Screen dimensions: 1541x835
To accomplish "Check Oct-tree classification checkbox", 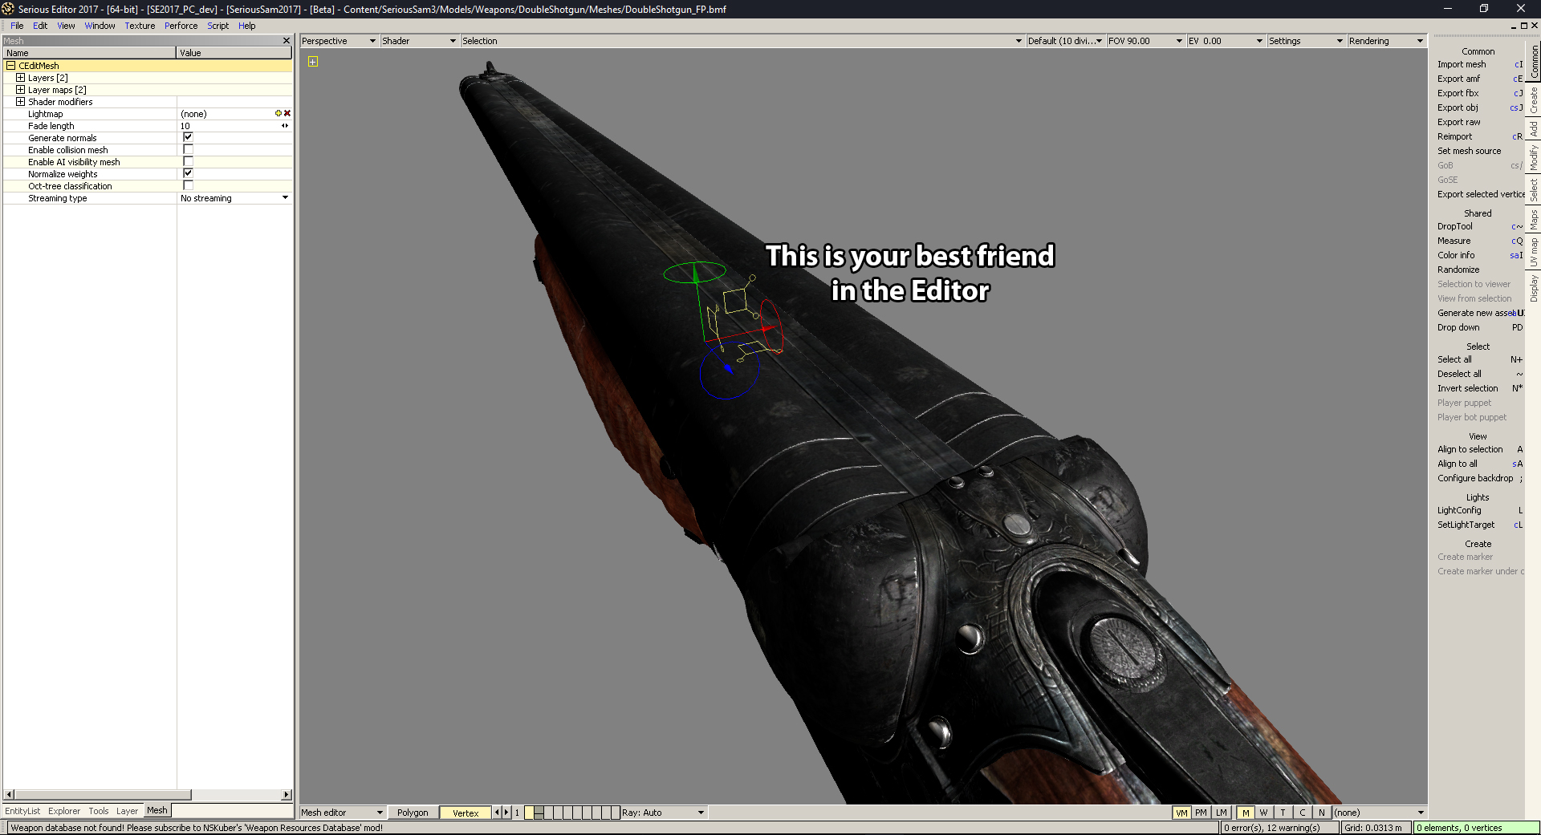I will (x=188, y=186).
